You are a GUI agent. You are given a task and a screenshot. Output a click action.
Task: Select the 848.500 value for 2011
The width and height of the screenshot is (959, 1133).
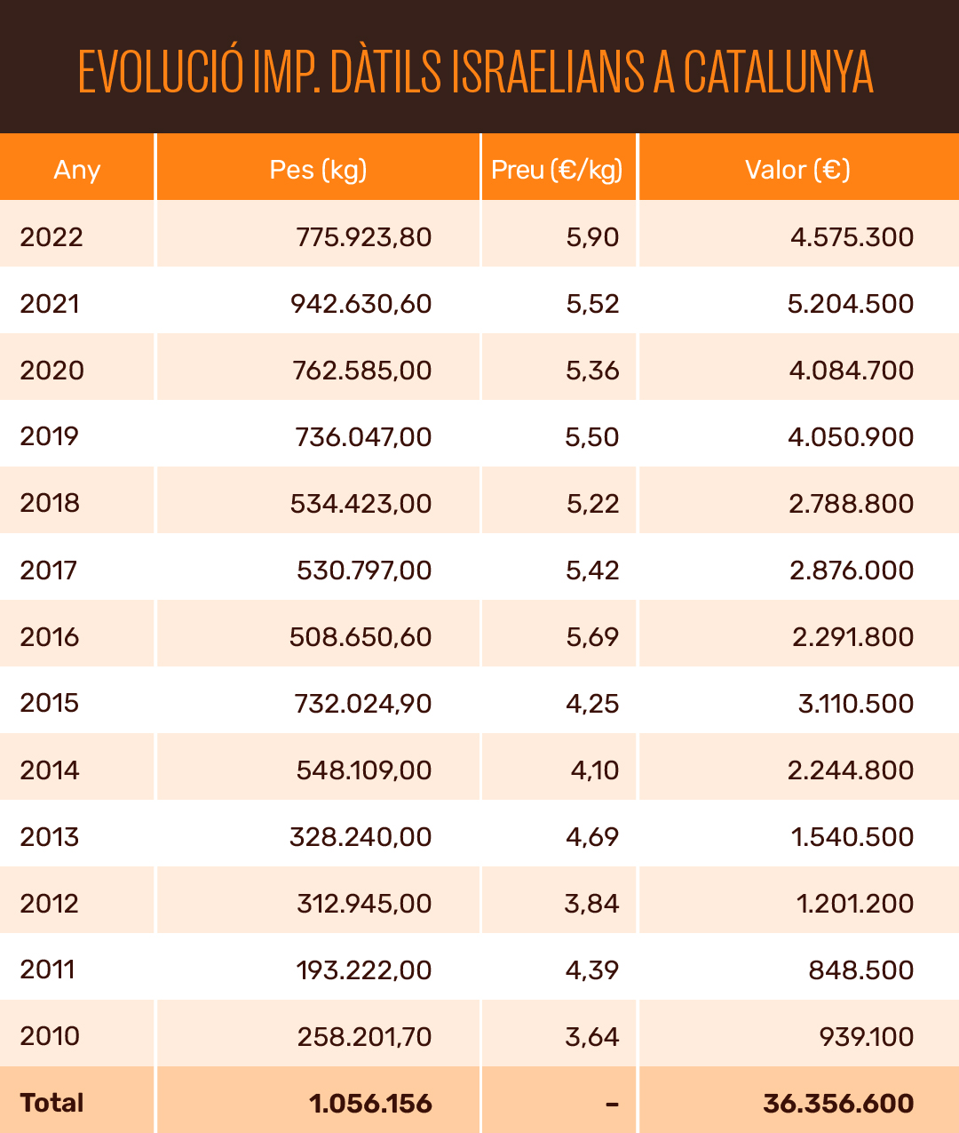[860, 970]
